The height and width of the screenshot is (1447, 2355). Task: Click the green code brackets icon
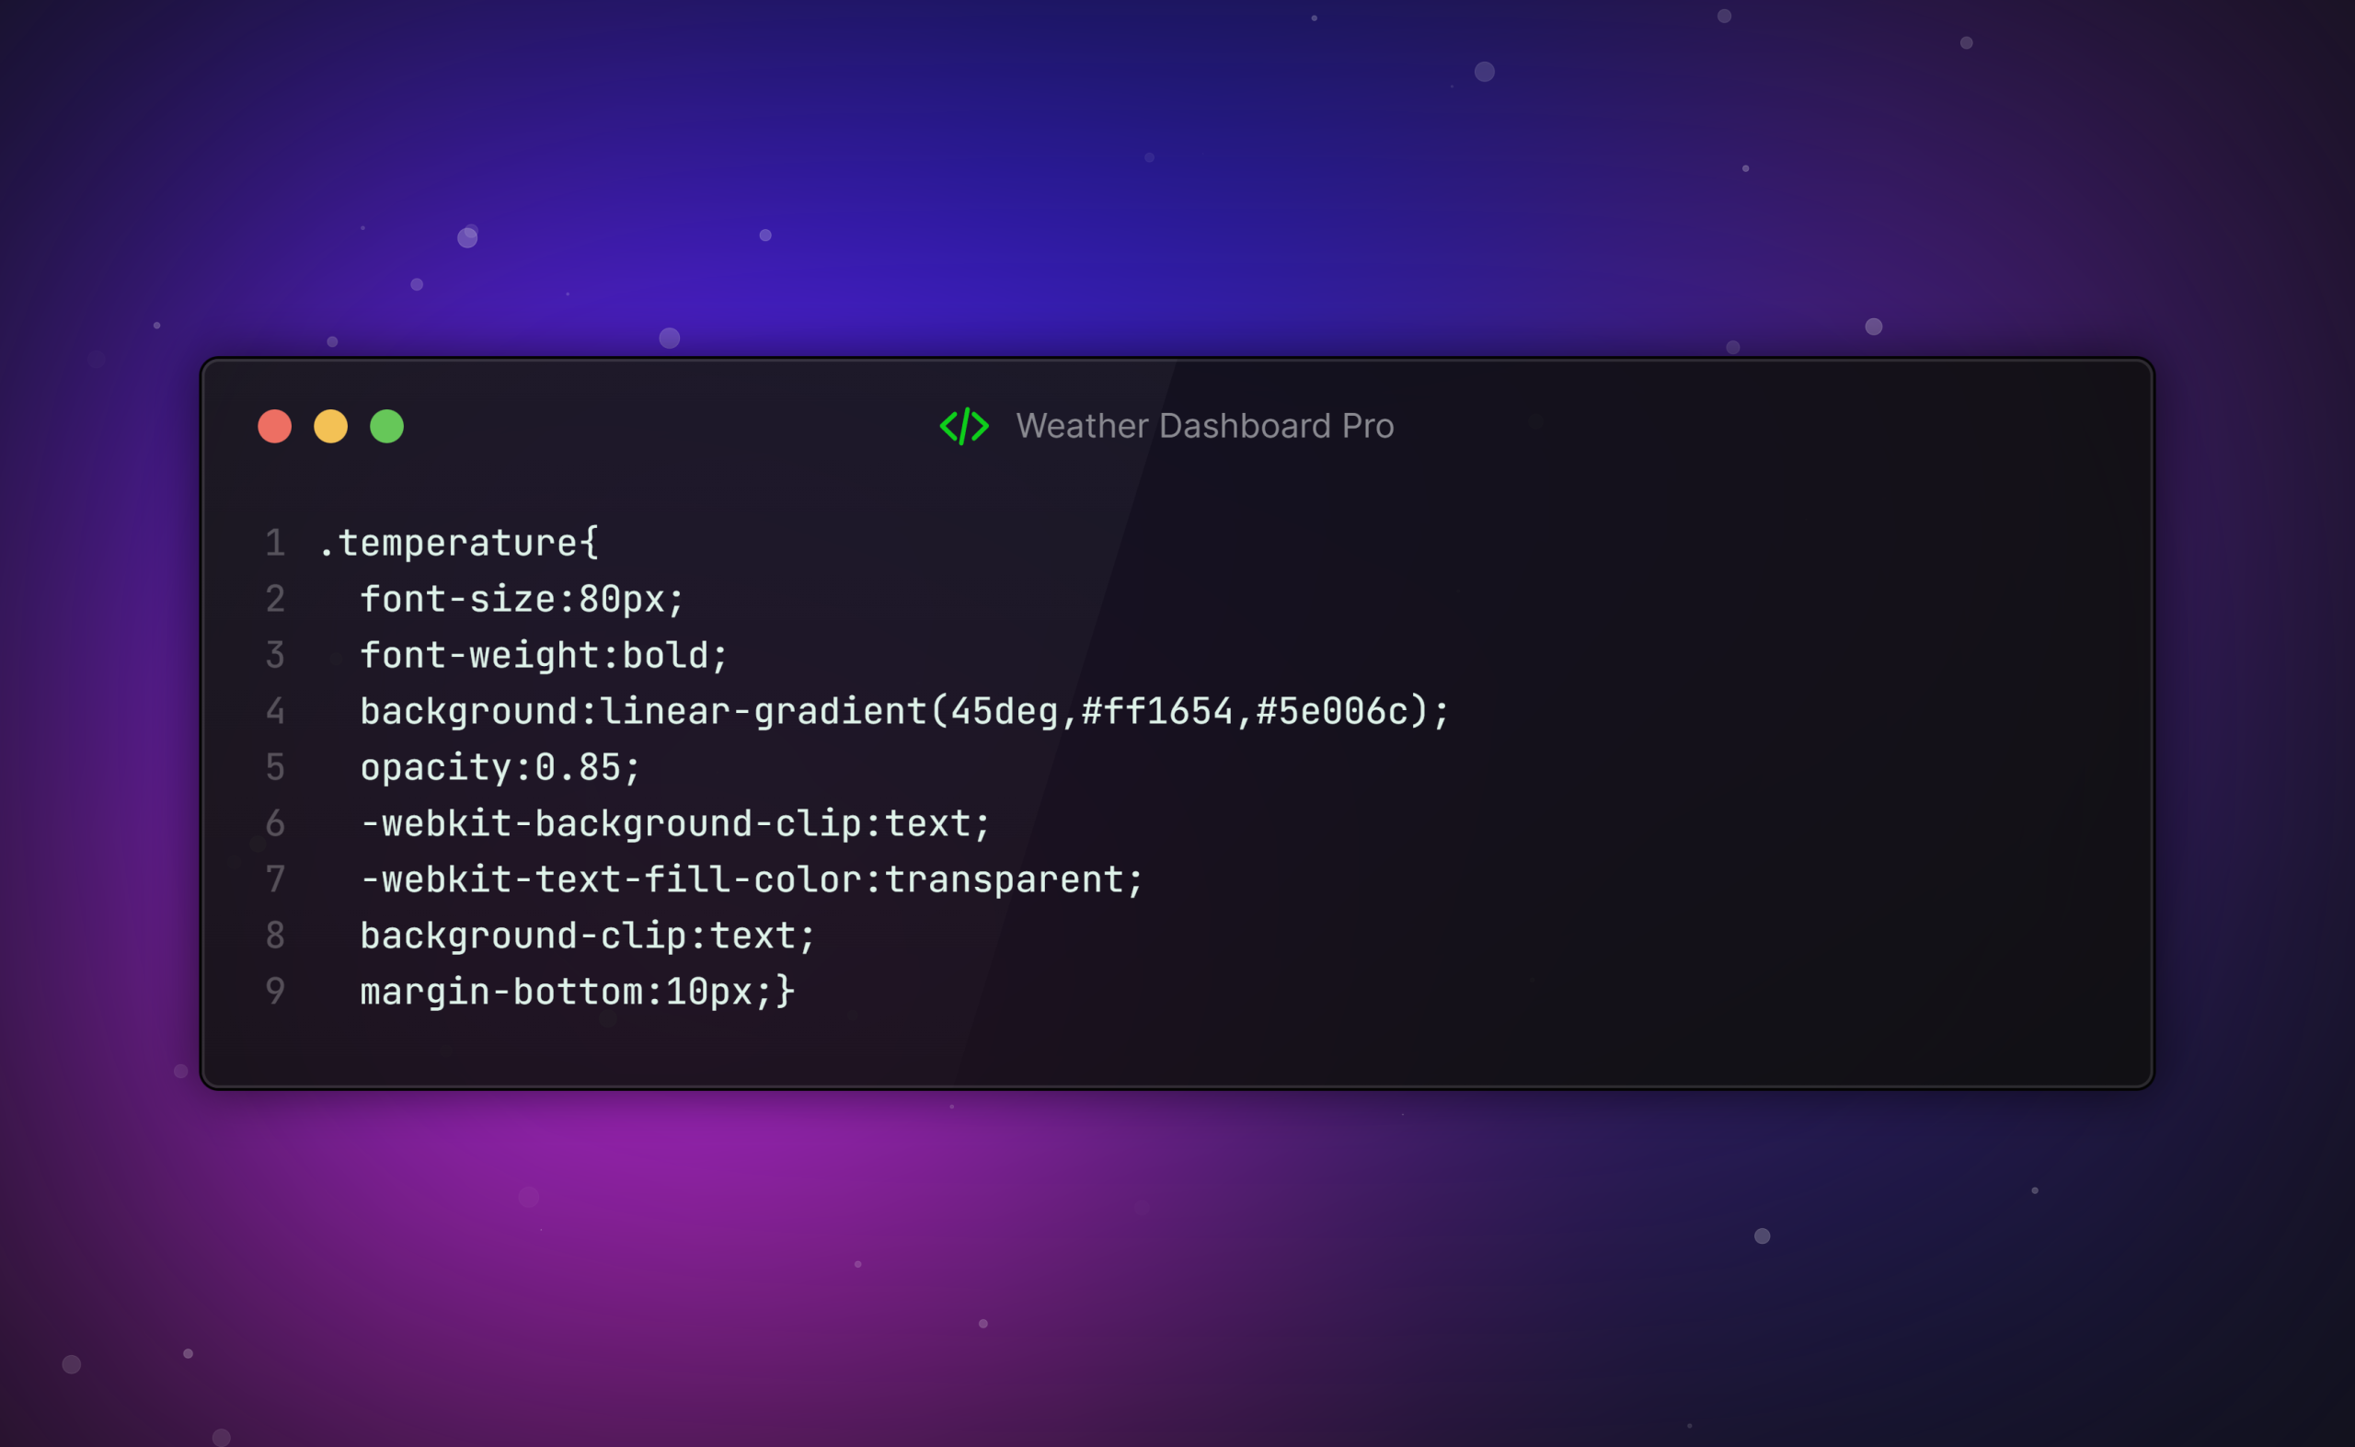[964, 426]
